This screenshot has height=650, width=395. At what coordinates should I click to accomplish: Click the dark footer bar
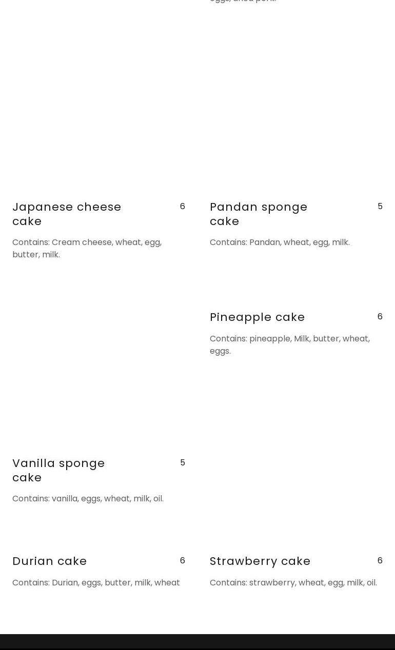[197, 642]
